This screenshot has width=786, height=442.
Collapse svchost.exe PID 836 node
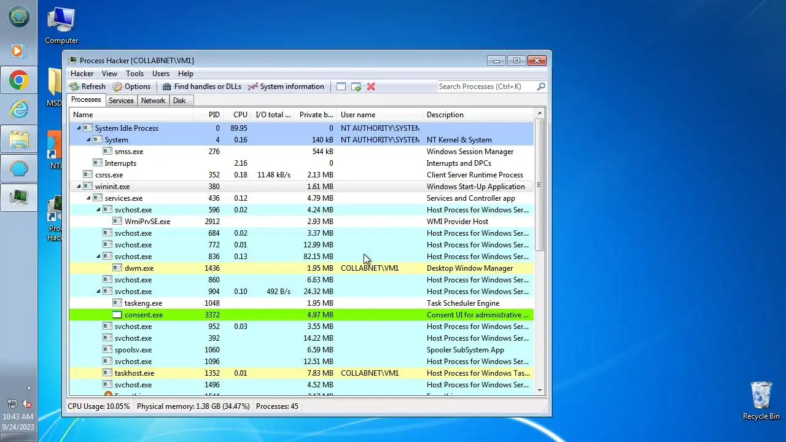[98, 257]
